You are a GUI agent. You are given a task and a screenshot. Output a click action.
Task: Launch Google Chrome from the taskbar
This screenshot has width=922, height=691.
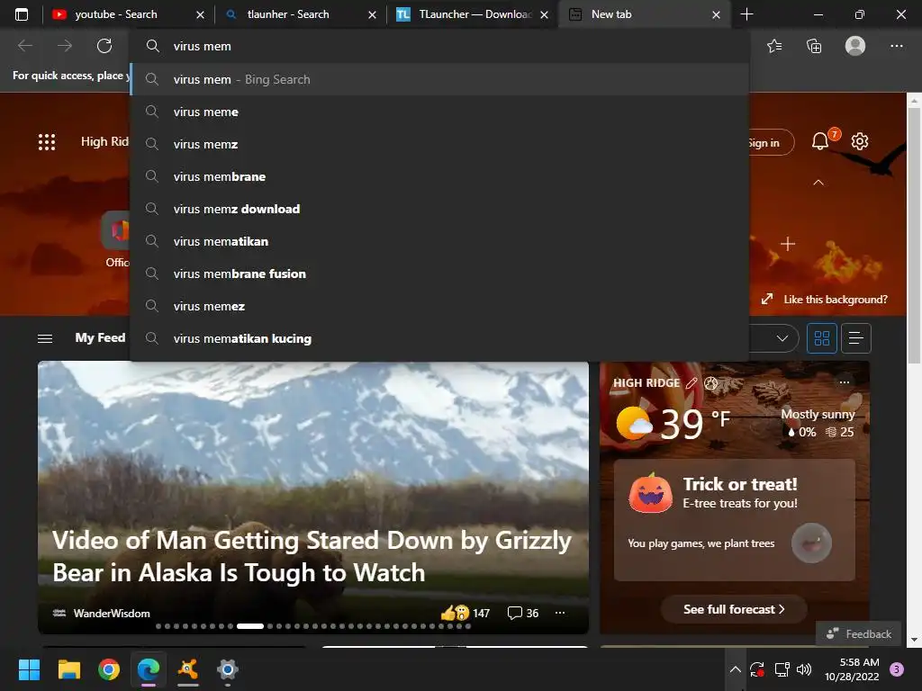(x=109, y=669)
